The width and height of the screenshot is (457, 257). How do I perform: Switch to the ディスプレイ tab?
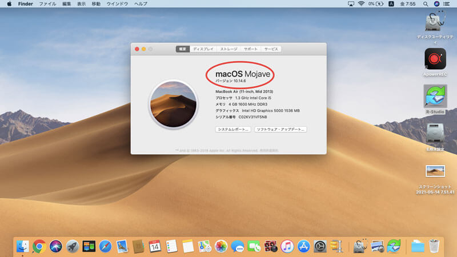coord(203,49)
